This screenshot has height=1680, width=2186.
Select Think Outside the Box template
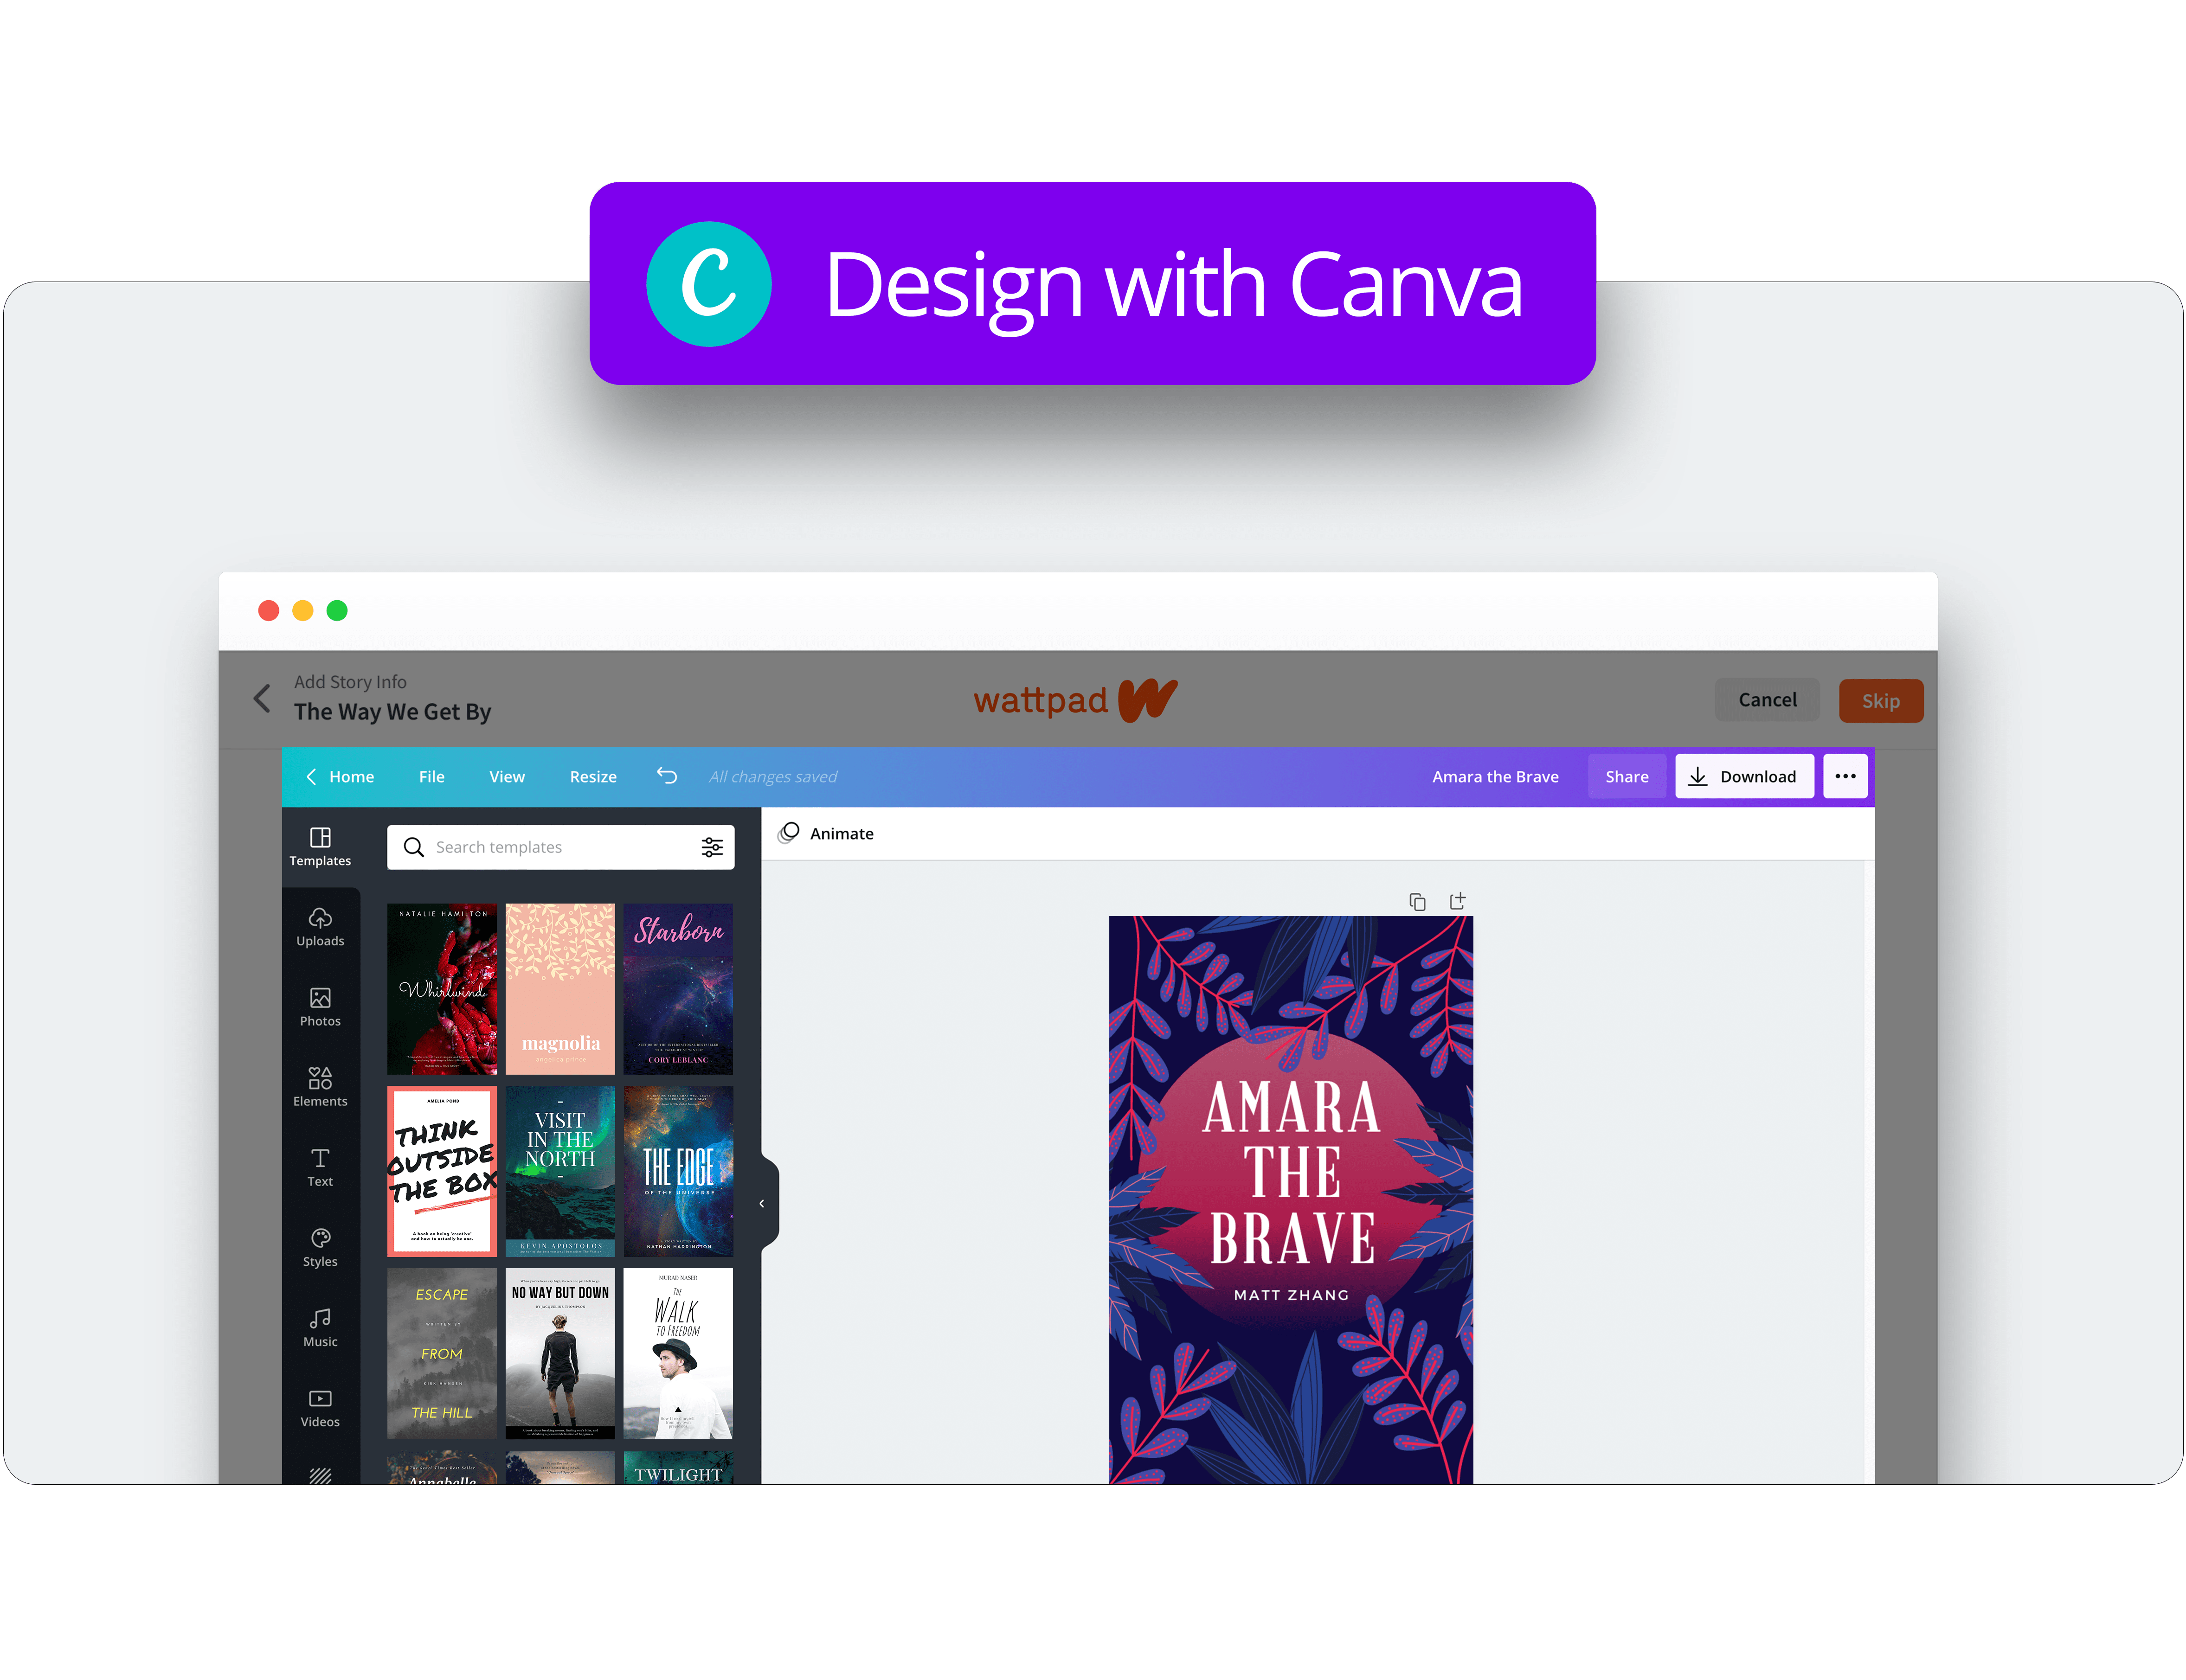click(442, 1171)
